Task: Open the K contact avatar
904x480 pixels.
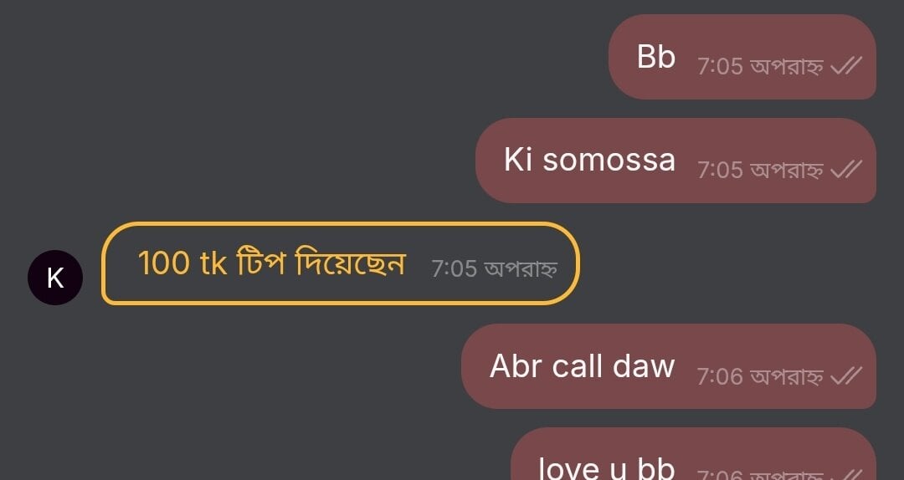Action: pyautogui.click(x=55, y=278)
